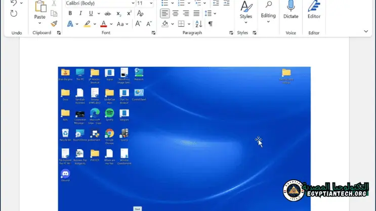Open the Numbering library dropdown arrow

coord(189,3)
